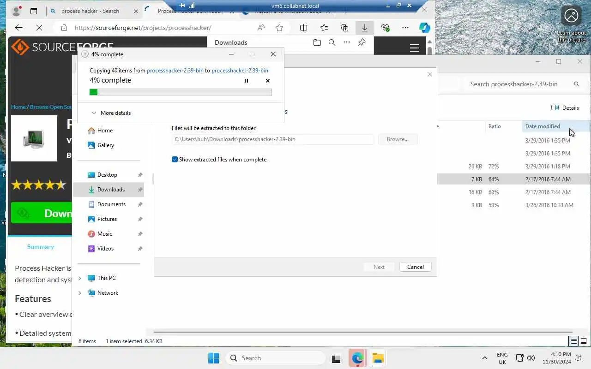
Task: Toggle Edge split screen icon
Action: pyautogui.click(x=303, y=28)
